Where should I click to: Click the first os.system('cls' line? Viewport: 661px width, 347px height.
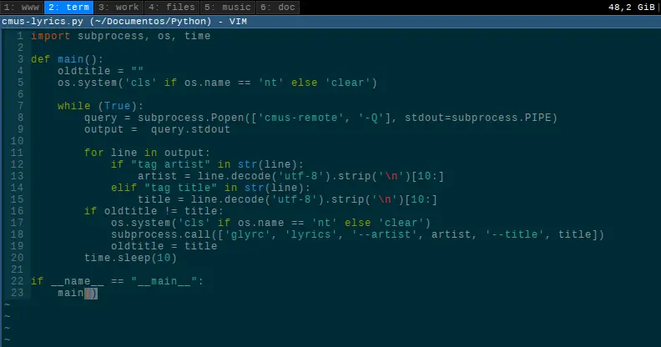[x=217, y=83]
